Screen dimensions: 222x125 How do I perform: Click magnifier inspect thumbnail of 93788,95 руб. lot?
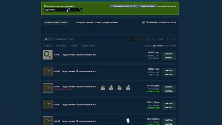point(48,55)
